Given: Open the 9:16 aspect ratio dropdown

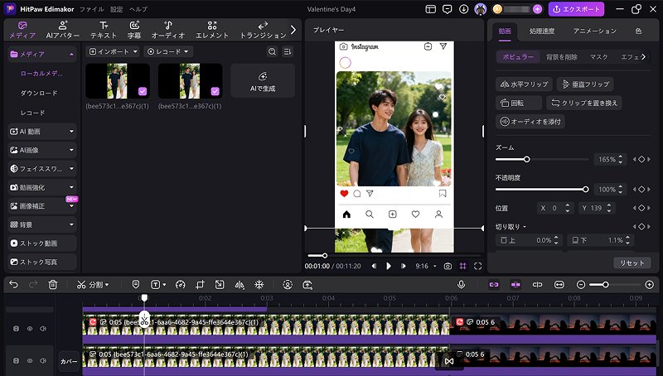Looking at the screenshot, I should [425, 266].
